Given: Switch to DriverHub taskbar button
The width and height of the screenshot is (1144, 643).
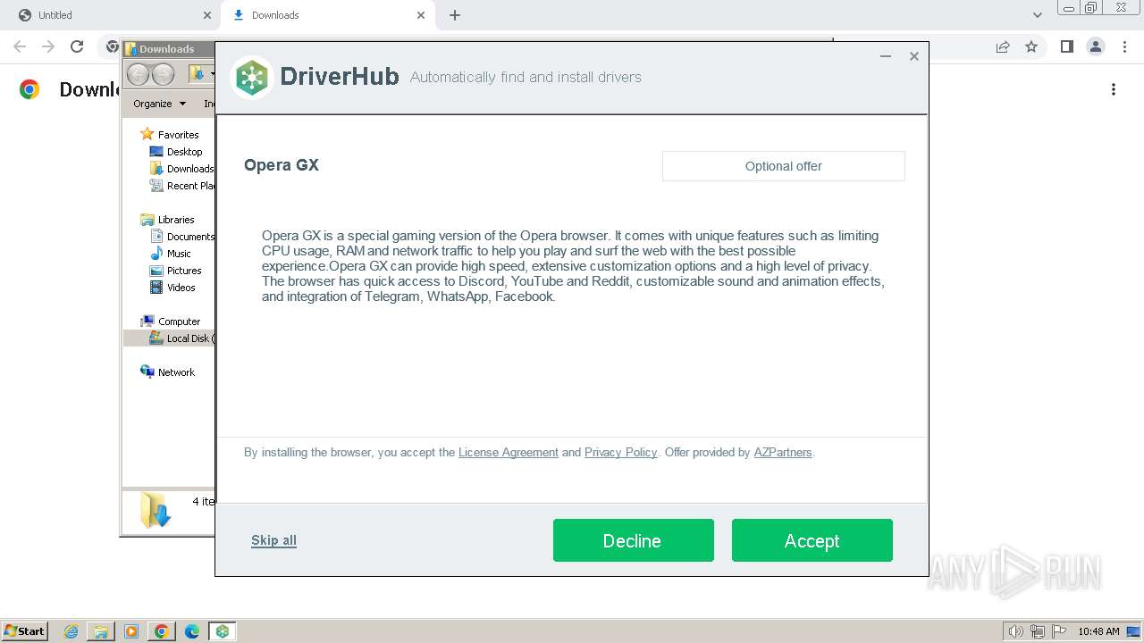Looking at the screenshot, I should tap(223, 631).
